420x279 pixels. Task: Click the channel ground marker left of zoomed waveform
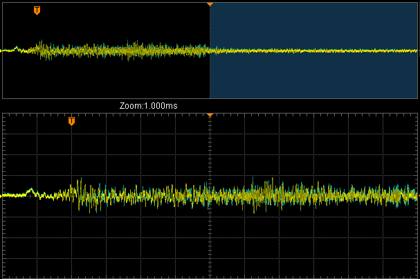pyautogui.click(x=1, y=196)
